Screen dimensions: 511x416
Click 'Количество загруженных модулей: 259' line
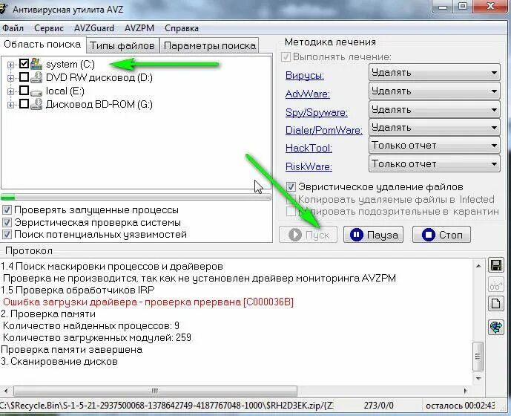pyautogui.click(x=97, y=338)
